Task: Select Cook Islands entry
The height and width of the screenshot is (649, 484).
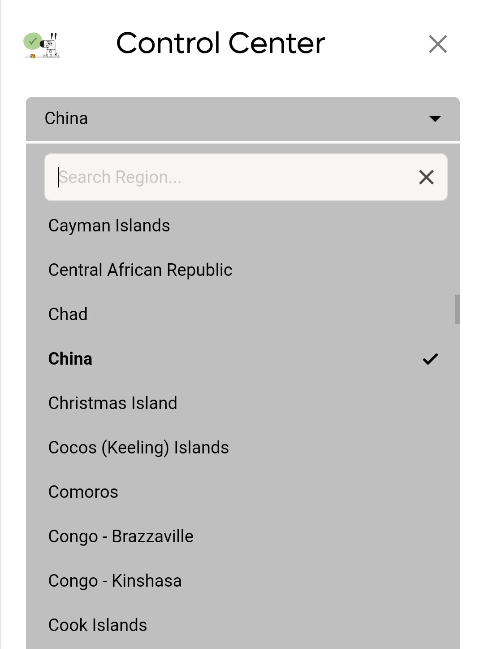Action: point(97,625)
